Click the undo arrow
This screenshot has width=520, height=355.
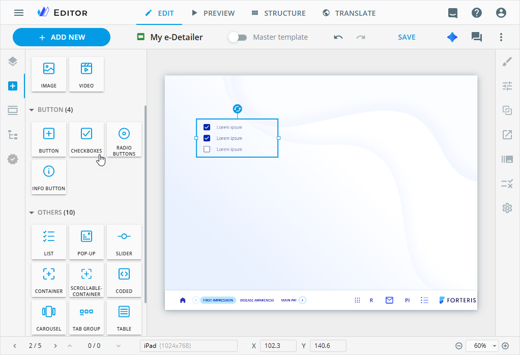click(338, 37)
